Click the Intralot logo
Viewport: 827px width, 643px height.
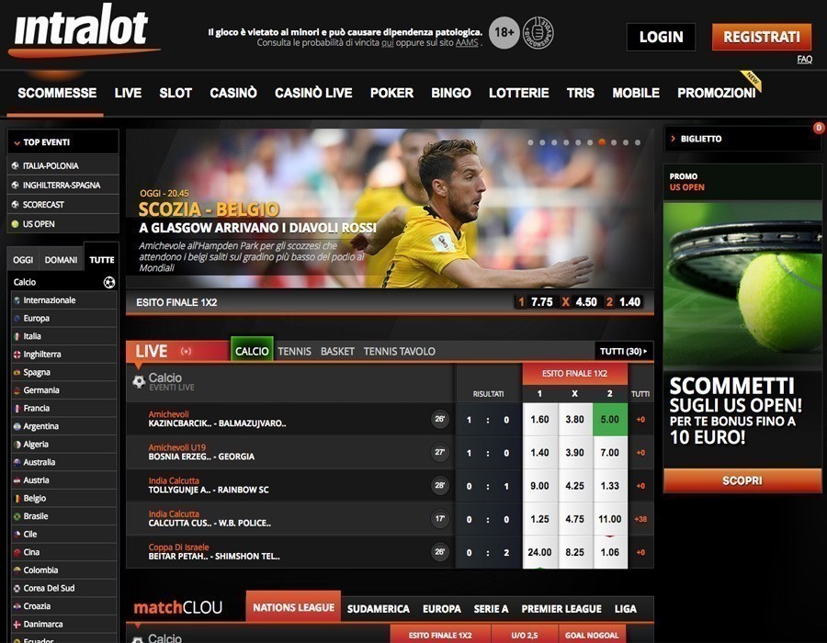[x=84, y=30]
